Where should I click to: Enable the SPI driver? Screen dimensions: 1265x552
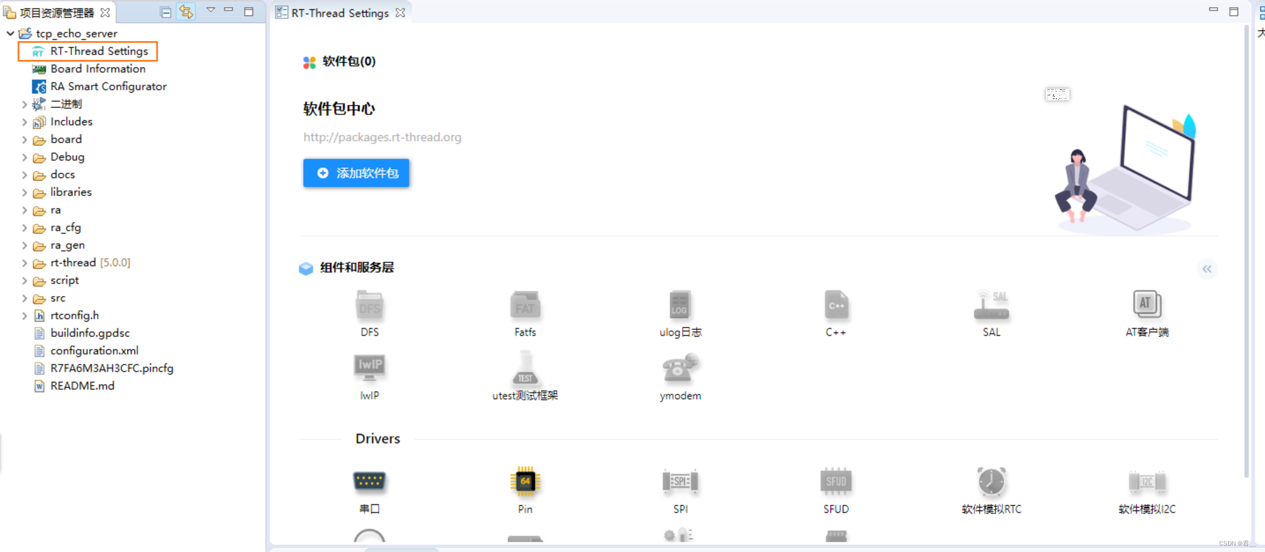coord(679,483)
